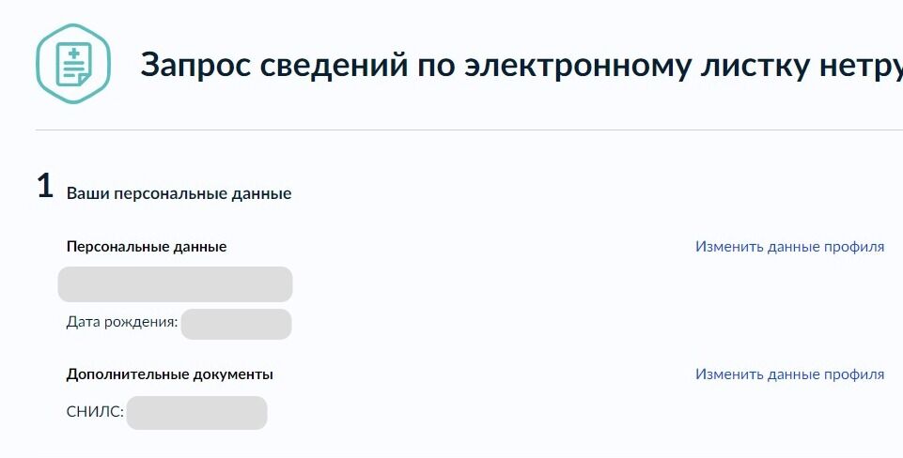Select the step number 1 marker
Screen dimensions: 903x458
45,186
